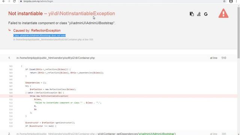Go forward using the browser forward arrow
The image size is (240, 135).
point(9,1)
